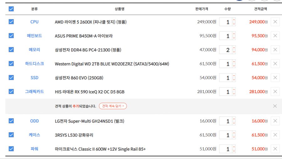Remove the Samsung DDR4 8G memory row
Screen dimensions: 282x159
pyautogui.click(x=275, y=50)
